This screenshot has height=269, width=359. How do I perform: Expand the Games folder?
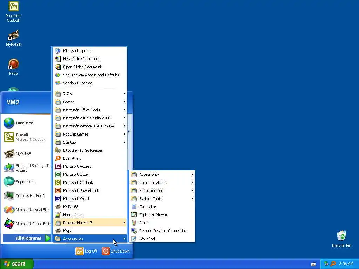click(90, 102)
